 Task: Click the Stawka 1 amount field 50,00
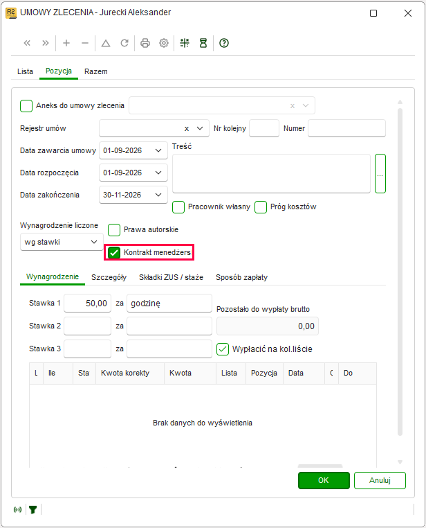pyautogui.click(x=87, y=303)
